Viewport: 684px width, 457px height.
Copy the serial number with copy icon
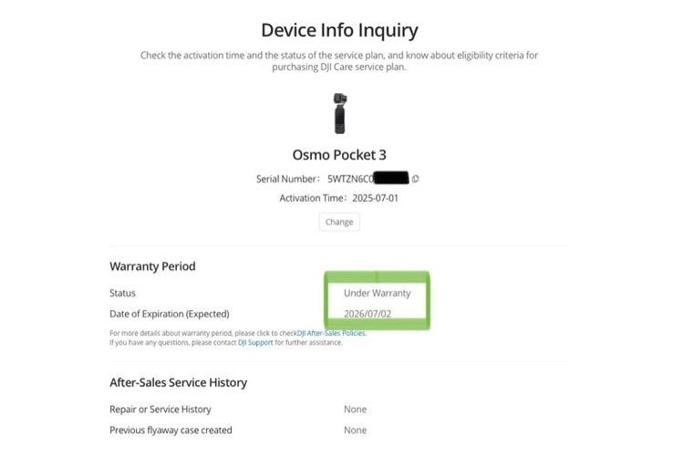click(x=416, y=179)
